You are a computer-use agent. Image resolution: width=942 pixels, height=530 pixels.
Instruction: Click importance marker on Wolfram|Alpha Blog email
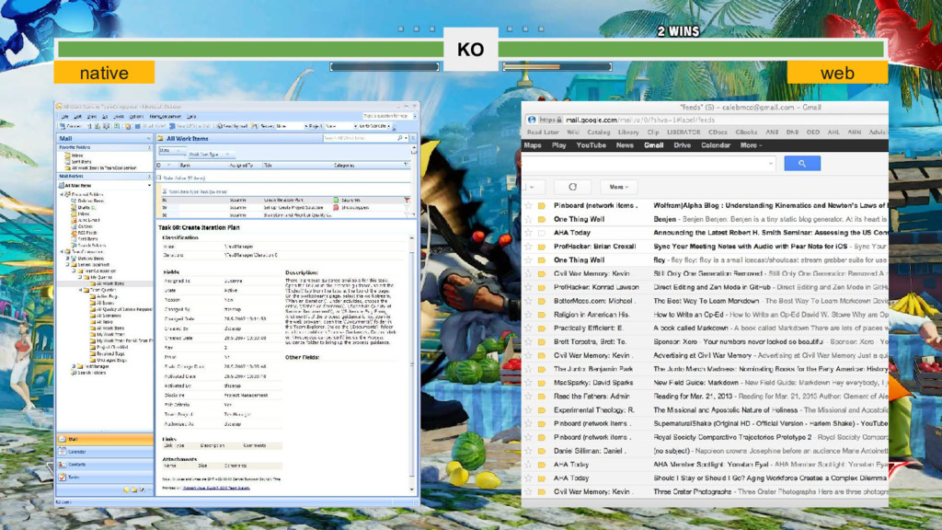[x=542, y=205]
